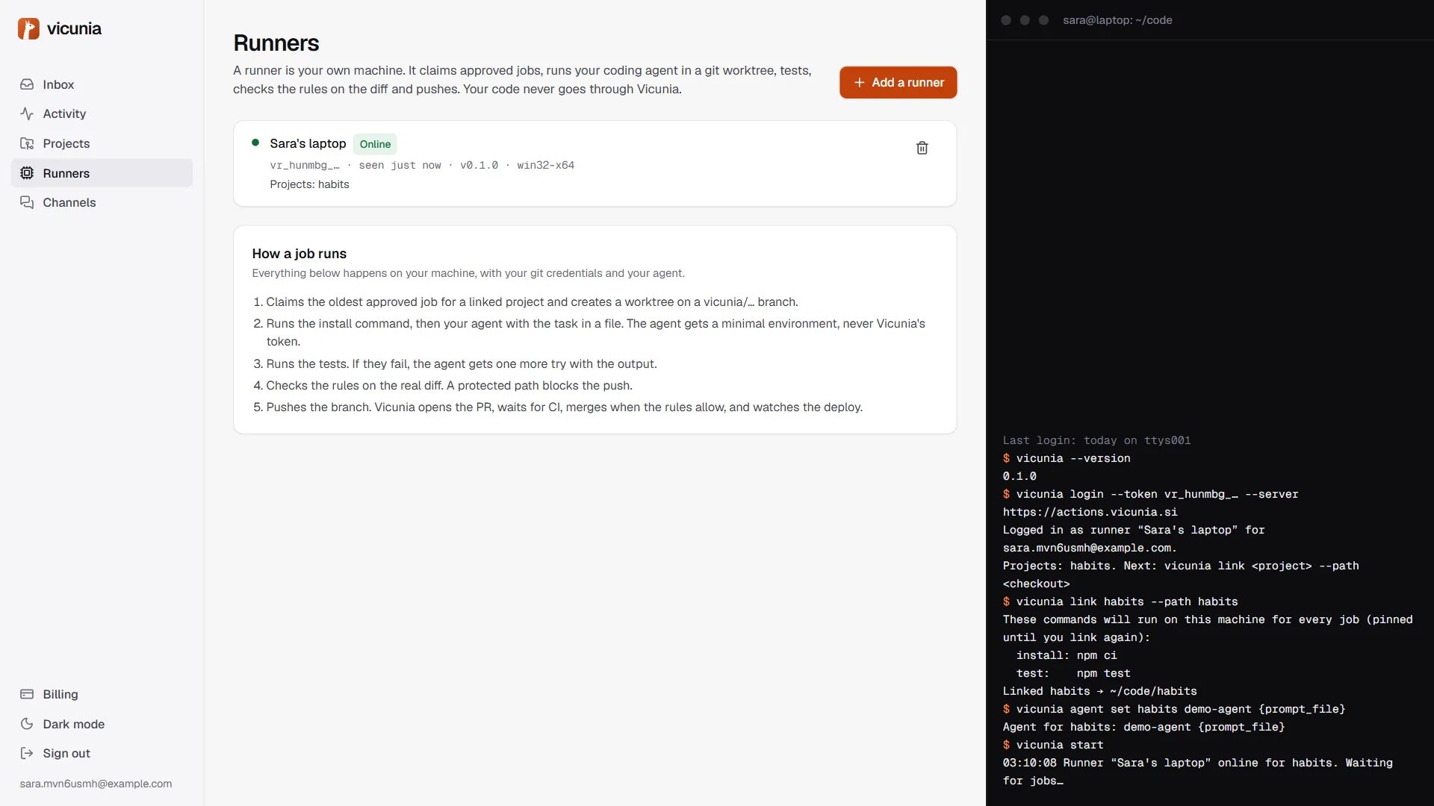This screenshot has height=806, width=1434.
Task: Select Runners in the sidebar
Action: click(102, 173)
